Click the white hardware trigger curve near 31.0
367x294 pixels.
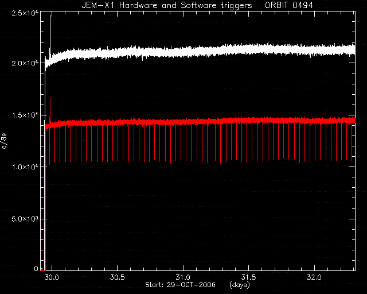coord(183,52)
